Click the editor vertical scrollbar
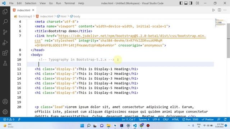The width and height of the screenshot is (230, 129). click(228, 41)
